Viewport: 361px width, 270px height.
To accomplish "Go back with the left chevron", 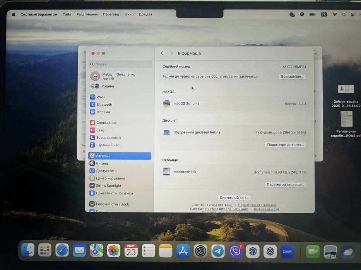I will 162,53.
